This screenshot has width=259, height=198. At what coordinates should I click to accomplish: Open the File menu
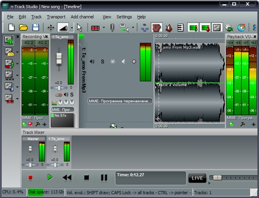[x=10, y=17]
